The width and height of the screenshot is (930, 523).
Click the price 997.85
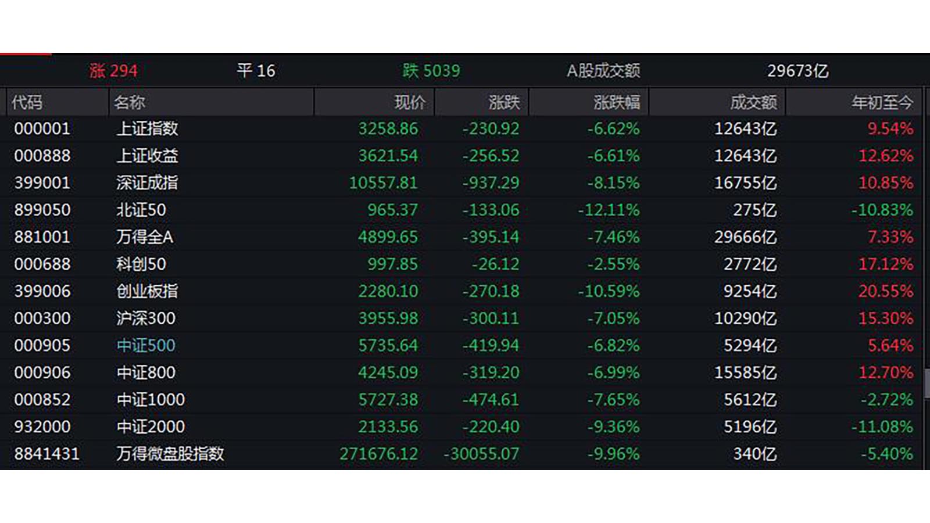[392, 264]
